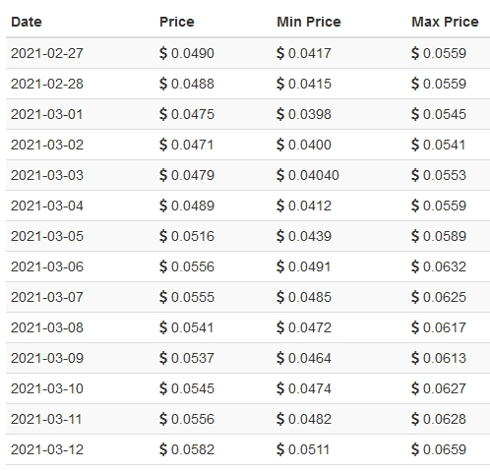Click the 2021-03-09 date cell
This screenshot has height=471, width=490.
pyautogui.click(x=47, y=358)
